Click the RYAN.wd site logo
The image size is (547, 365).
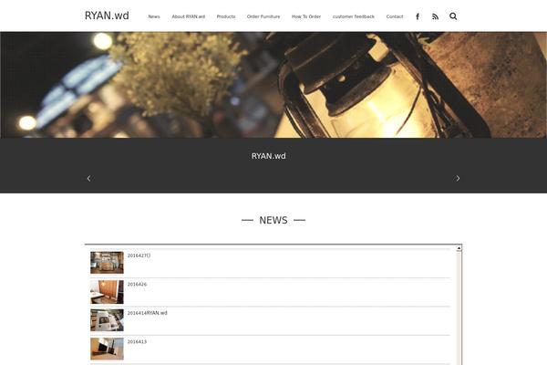coord(107,16)
